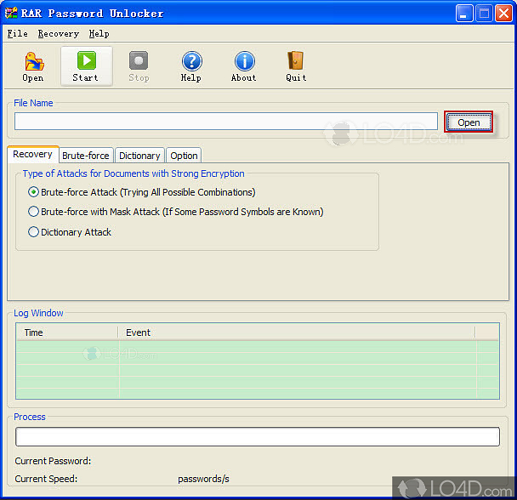Image resolution: width=517 pixels, height=500 pixels.
Task: Switch to the Recovery tab
Action: [x=32, y=155]
